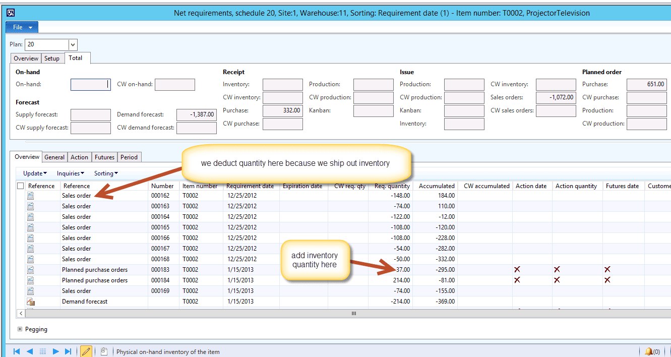Select the first record navigation icon
671x357 pixels.
pyautogui.click(x=16, y=351)
